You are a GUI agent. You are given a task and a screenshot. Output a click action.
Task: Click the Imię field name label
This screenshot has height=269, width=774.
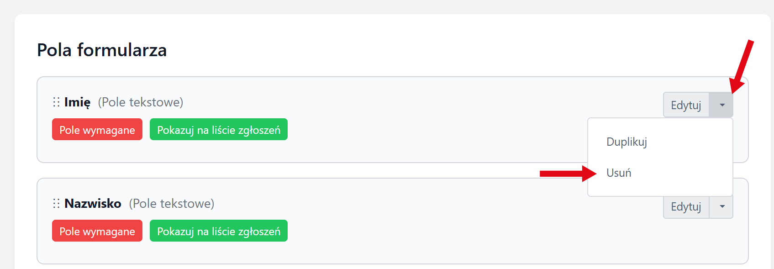77,102
